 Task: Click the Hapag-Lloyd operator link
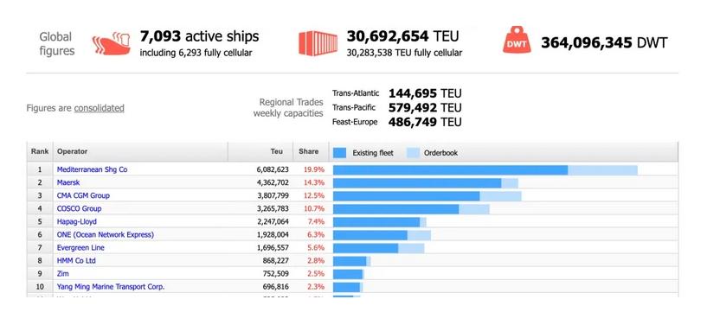coord(77,222)
